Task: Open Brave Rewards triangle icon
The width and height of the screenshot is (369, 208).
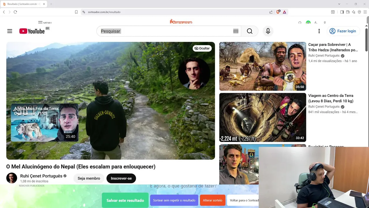Action: coord(284,12)
